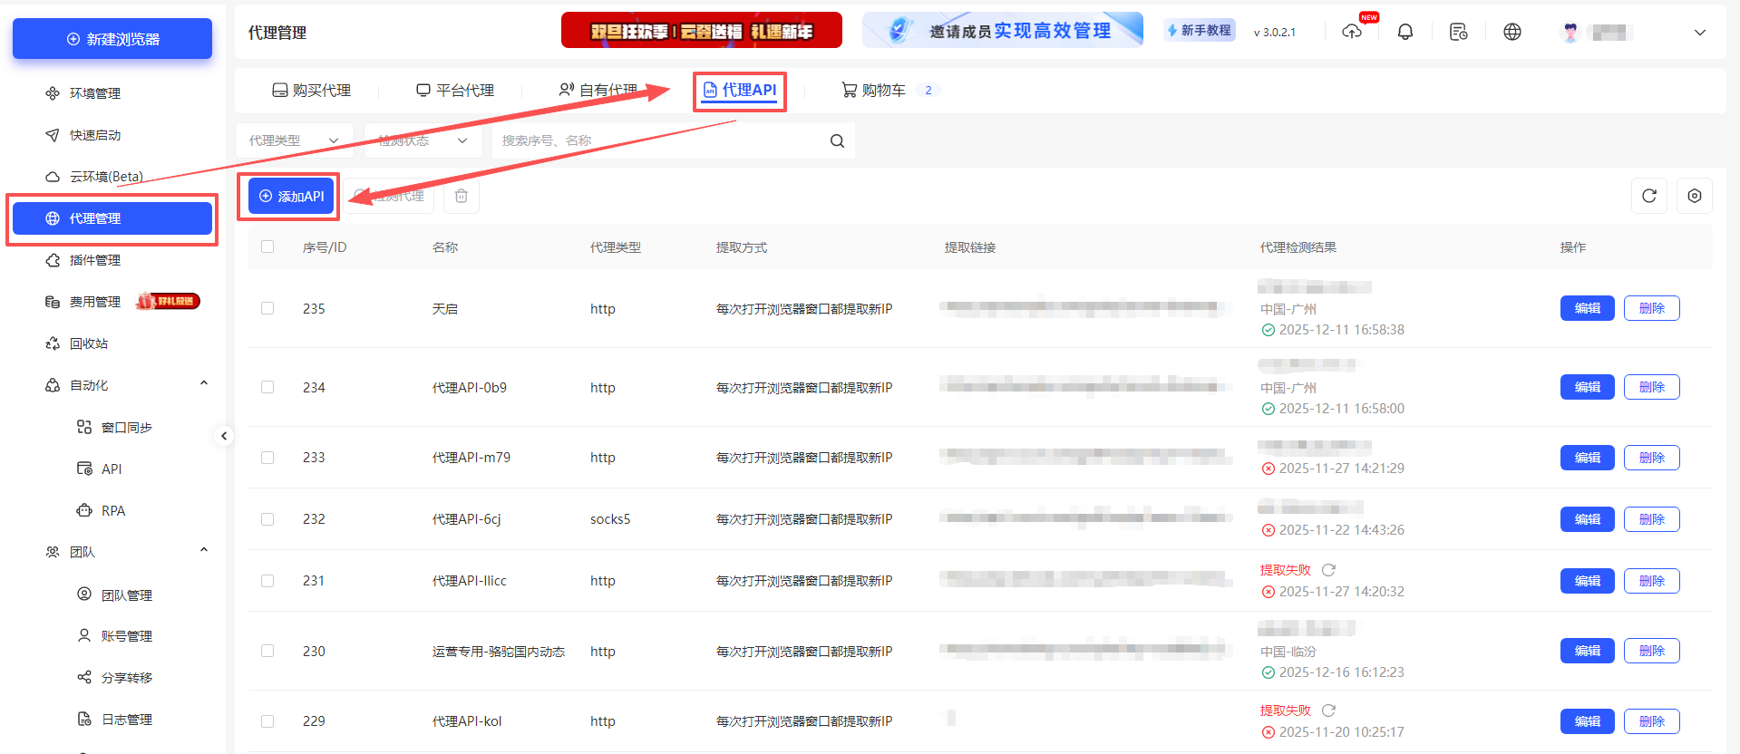This screenshot has width=1740, height=754.
Task: Click the search magnifier icon
Action: click(x=837, y=140)
